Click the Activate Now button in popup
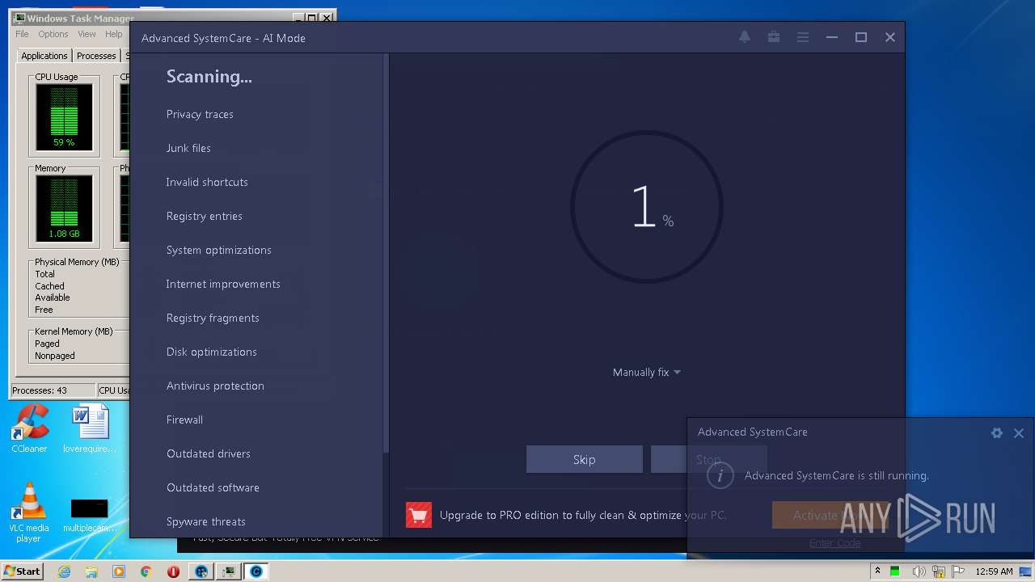1035x582 pixels. click(830, 515)
